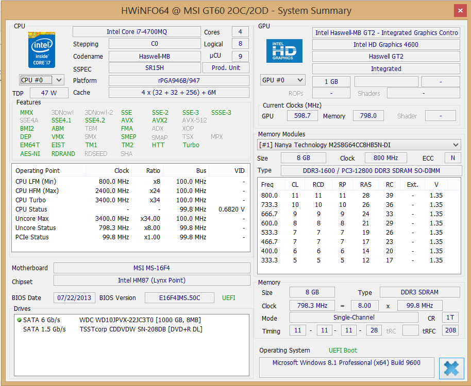Select the SSPEC value SR15H
This screenshot has width=471, height=386.
pos(155,68)
